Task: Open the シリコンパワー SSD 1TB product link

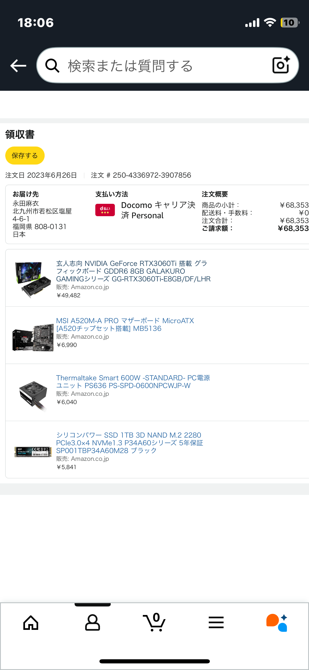Action: click(x=130, y=443)
